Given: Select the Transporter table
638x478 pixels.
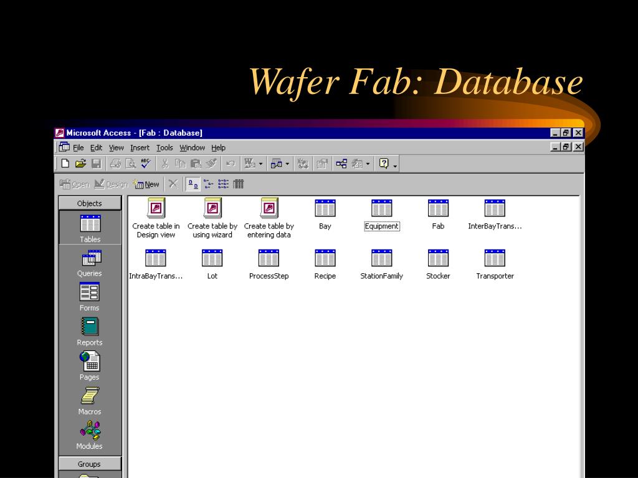Looking at the screenshot, I should click(x=495, y=265).
